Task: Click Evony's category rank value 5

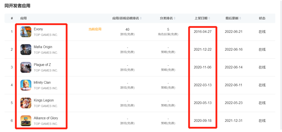Action: click(x=168, y=29)
